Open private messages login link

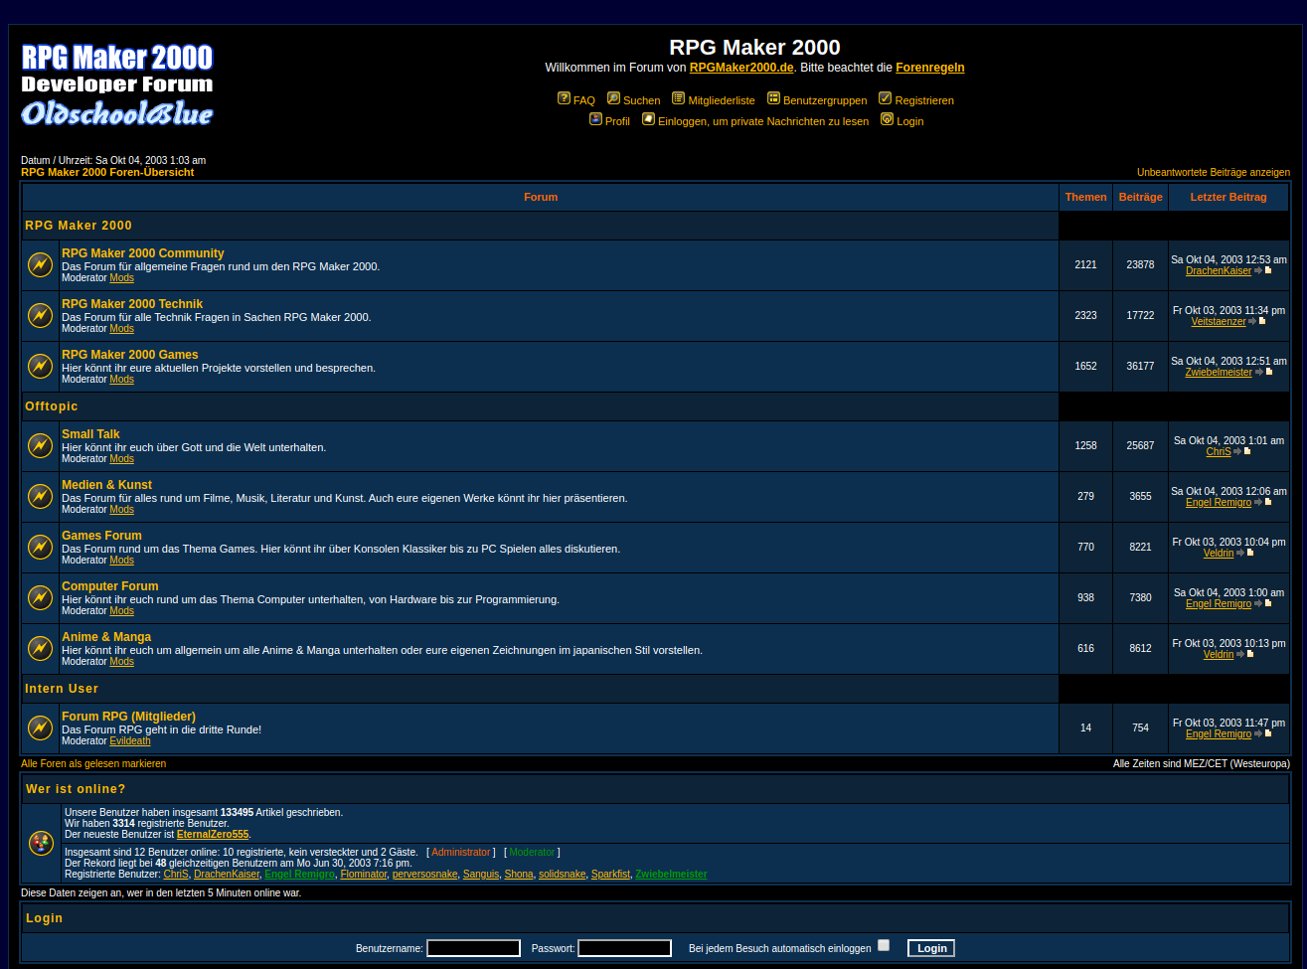762,121
